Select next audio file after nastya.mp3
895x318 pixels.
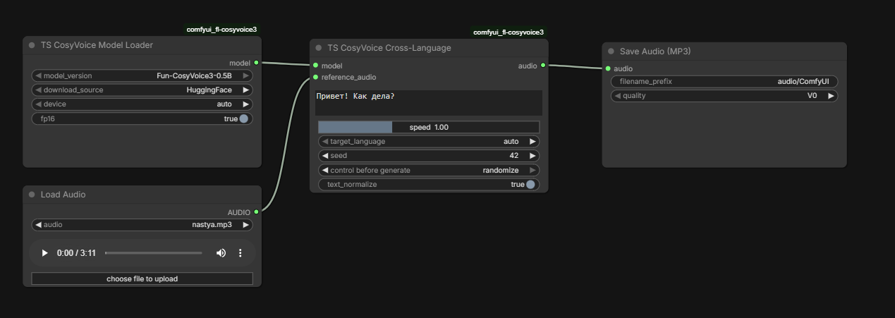tap(246, 225)
